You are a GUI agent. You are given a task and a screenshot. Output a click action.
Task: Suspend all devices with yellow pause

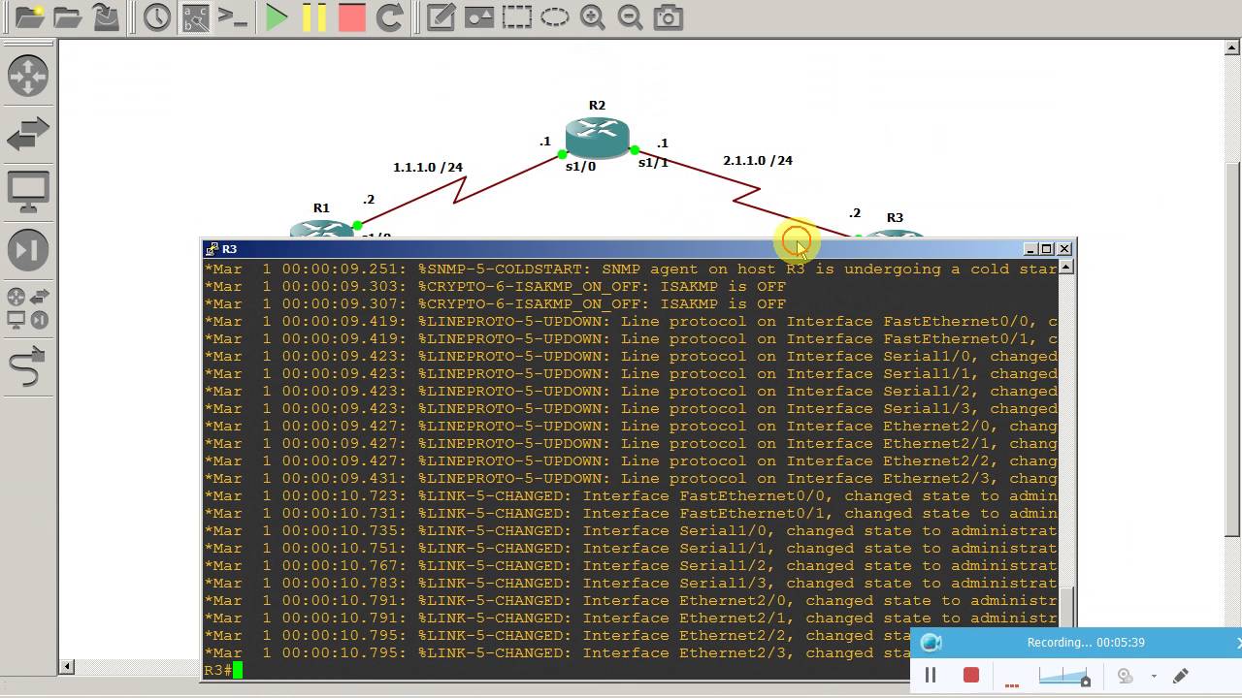pyautogui.click(x=314, y=16)
